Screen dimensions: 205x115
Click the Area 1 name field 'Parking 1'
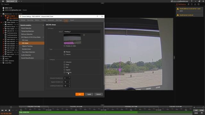[82, 32]
